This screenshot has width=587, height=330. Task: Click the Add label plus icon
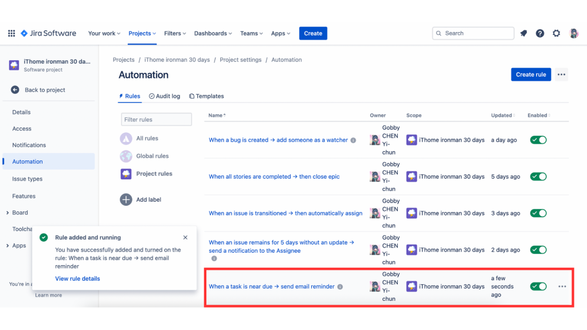[x=126, y=199]
